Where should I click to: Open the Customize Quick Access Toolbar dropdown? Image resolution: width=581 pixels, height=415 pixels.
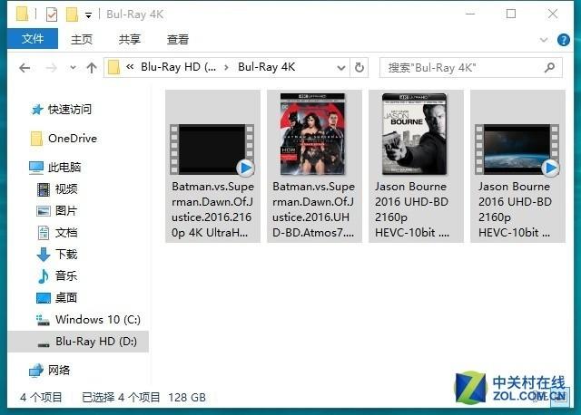[89, 15]
